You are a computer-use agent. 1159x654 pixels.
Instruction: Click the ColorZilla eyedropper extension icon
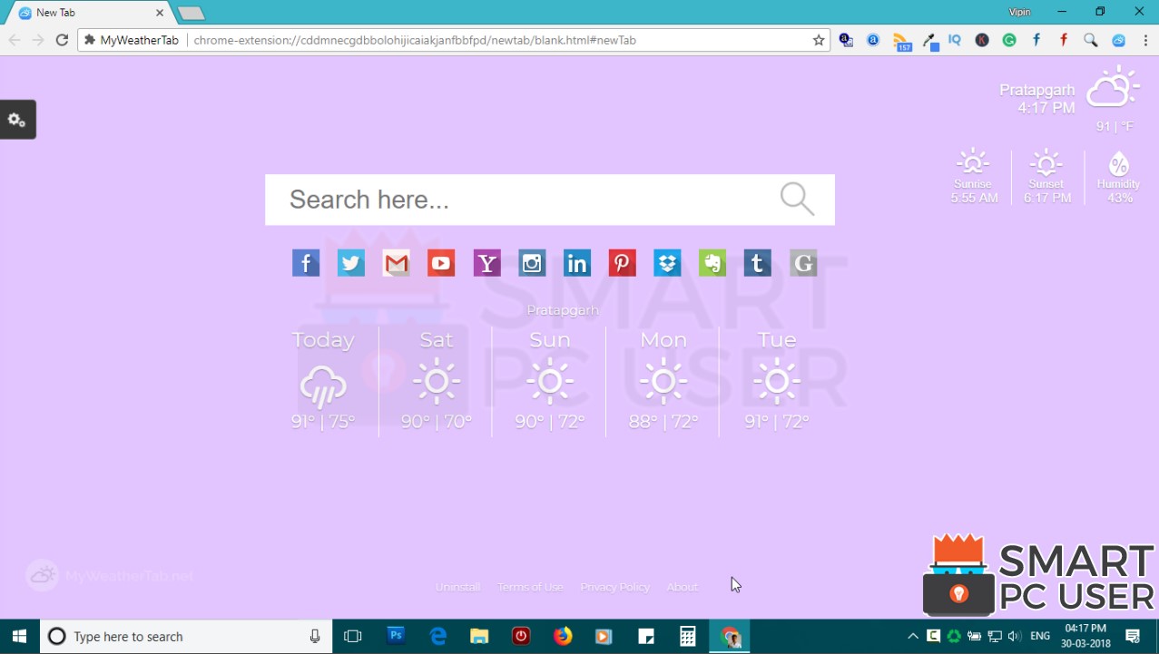[x=929, y=40]
